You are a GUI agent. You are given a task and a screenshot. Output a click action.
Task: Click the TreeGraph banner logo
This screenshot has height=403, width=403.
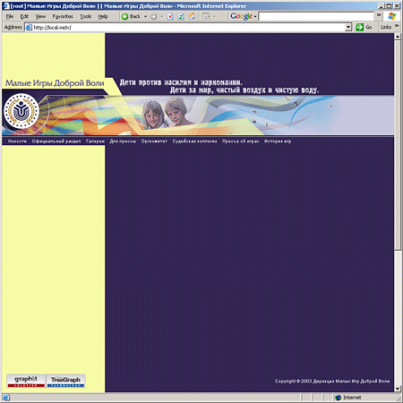click(x=65, y=381)
